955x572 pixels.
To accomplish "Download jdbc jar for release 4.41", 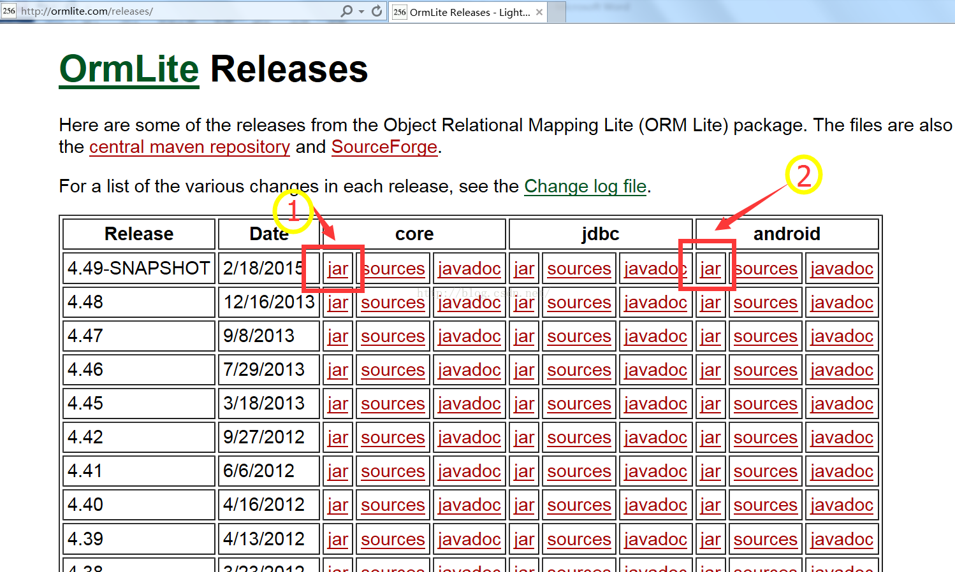I will click(x=524, y=471).
